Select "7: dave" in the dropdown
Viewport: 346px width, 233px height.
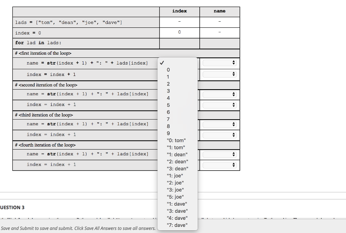click(177, 225)
